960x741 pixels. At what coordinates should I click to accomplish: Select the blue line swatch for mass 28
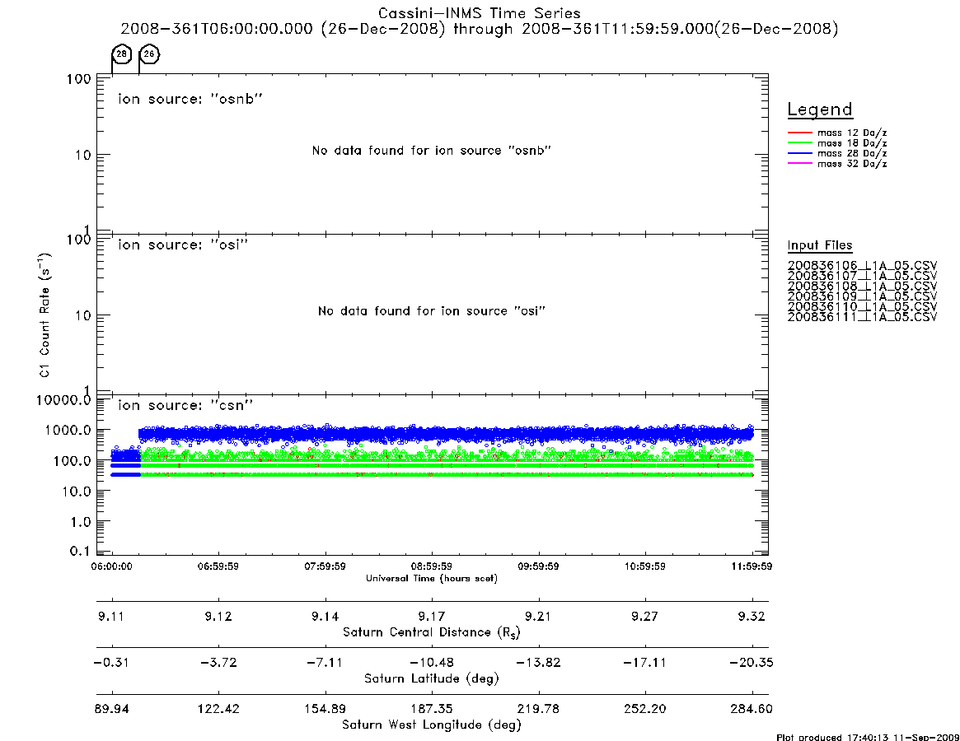point(799,154)
